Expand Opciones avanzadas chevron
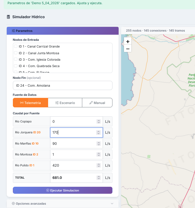 tap(112, 204)
